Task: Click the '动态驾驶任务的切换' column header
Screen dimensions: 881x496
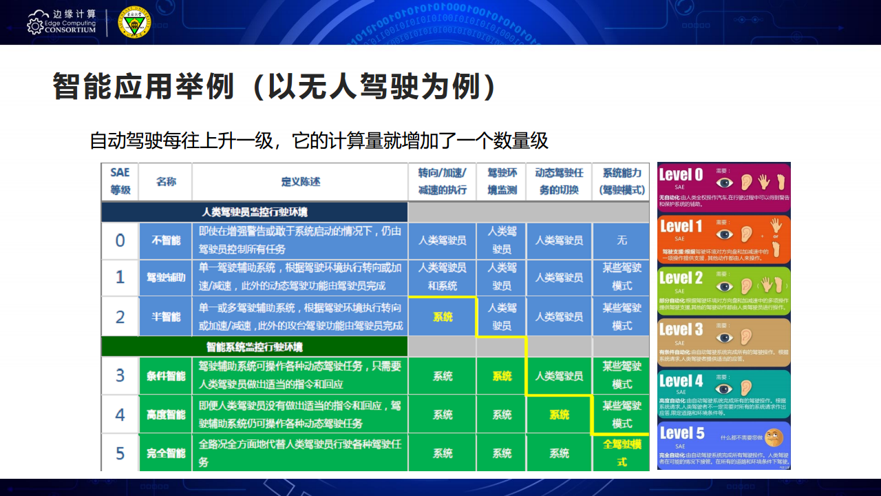Action: pyautogui.click(x=559, y=181)
